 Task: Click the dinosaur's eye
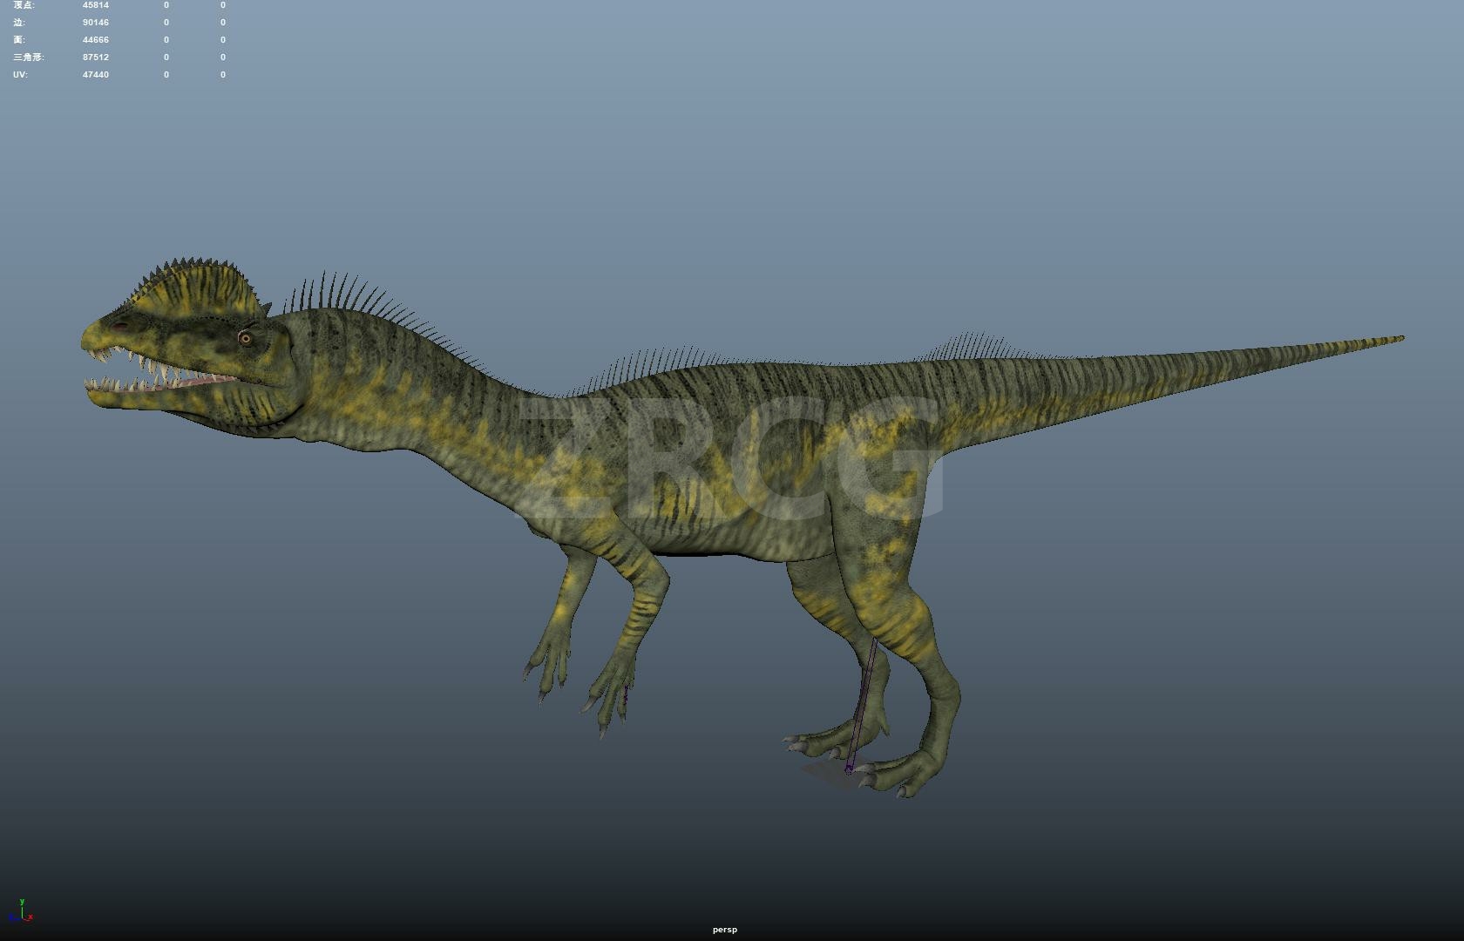[x=246, y=338]
